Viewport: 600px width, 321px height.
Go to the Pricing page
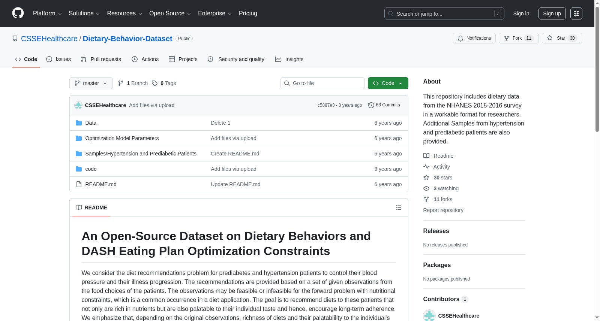tap(248, 13)
